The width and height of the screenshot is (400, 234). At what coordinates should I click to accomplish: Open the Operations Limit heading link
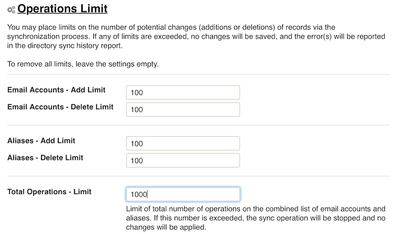point(63,9)
